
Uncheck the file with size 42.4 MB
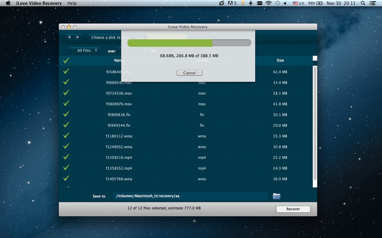[66, 71]
